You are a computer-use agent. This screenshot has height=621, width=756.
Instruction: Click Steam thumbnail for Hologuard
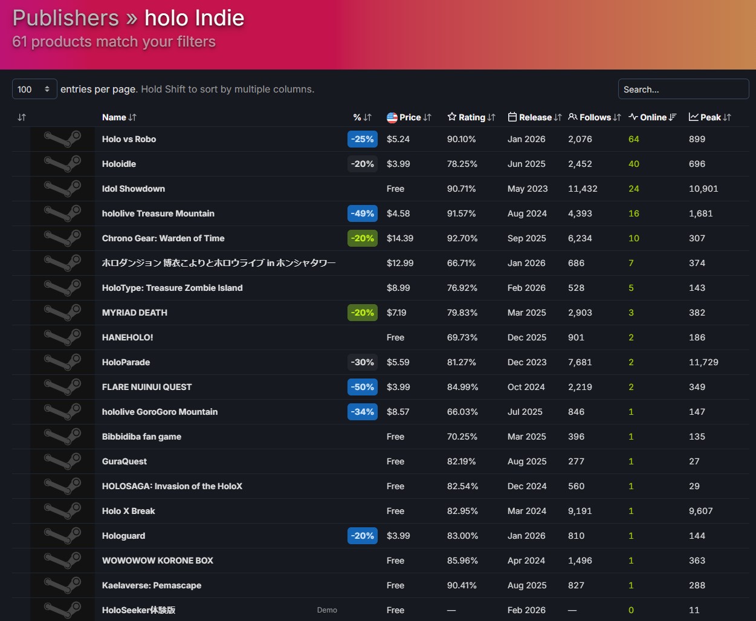point(63,536)
